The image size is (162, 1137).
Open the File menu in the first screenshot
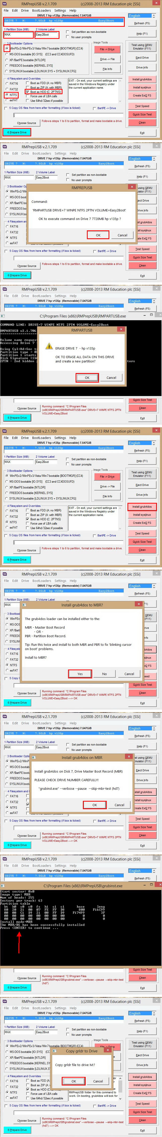pyautogui.click(x=7, y=11)
